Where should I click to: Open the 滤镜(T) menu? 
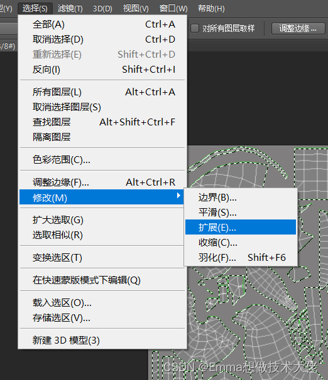(x=70, y=9)
